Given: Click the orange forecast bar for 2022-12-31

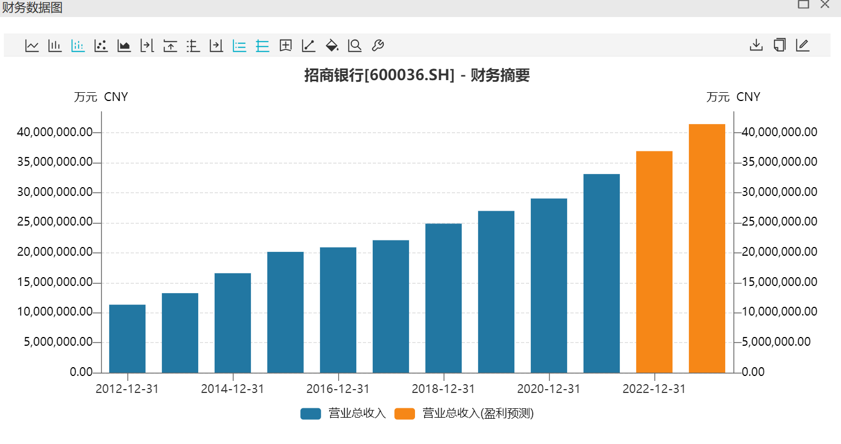Looking at the screenshot, I should click(x=654, y=262).
